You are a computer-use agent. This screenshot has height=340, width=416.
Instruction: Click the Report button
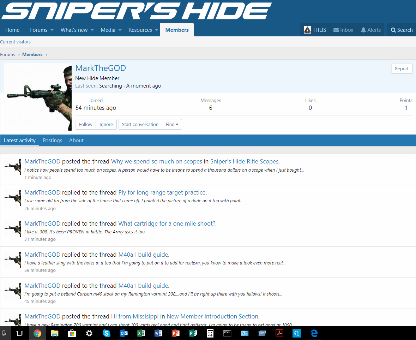(x=402, y=69)
